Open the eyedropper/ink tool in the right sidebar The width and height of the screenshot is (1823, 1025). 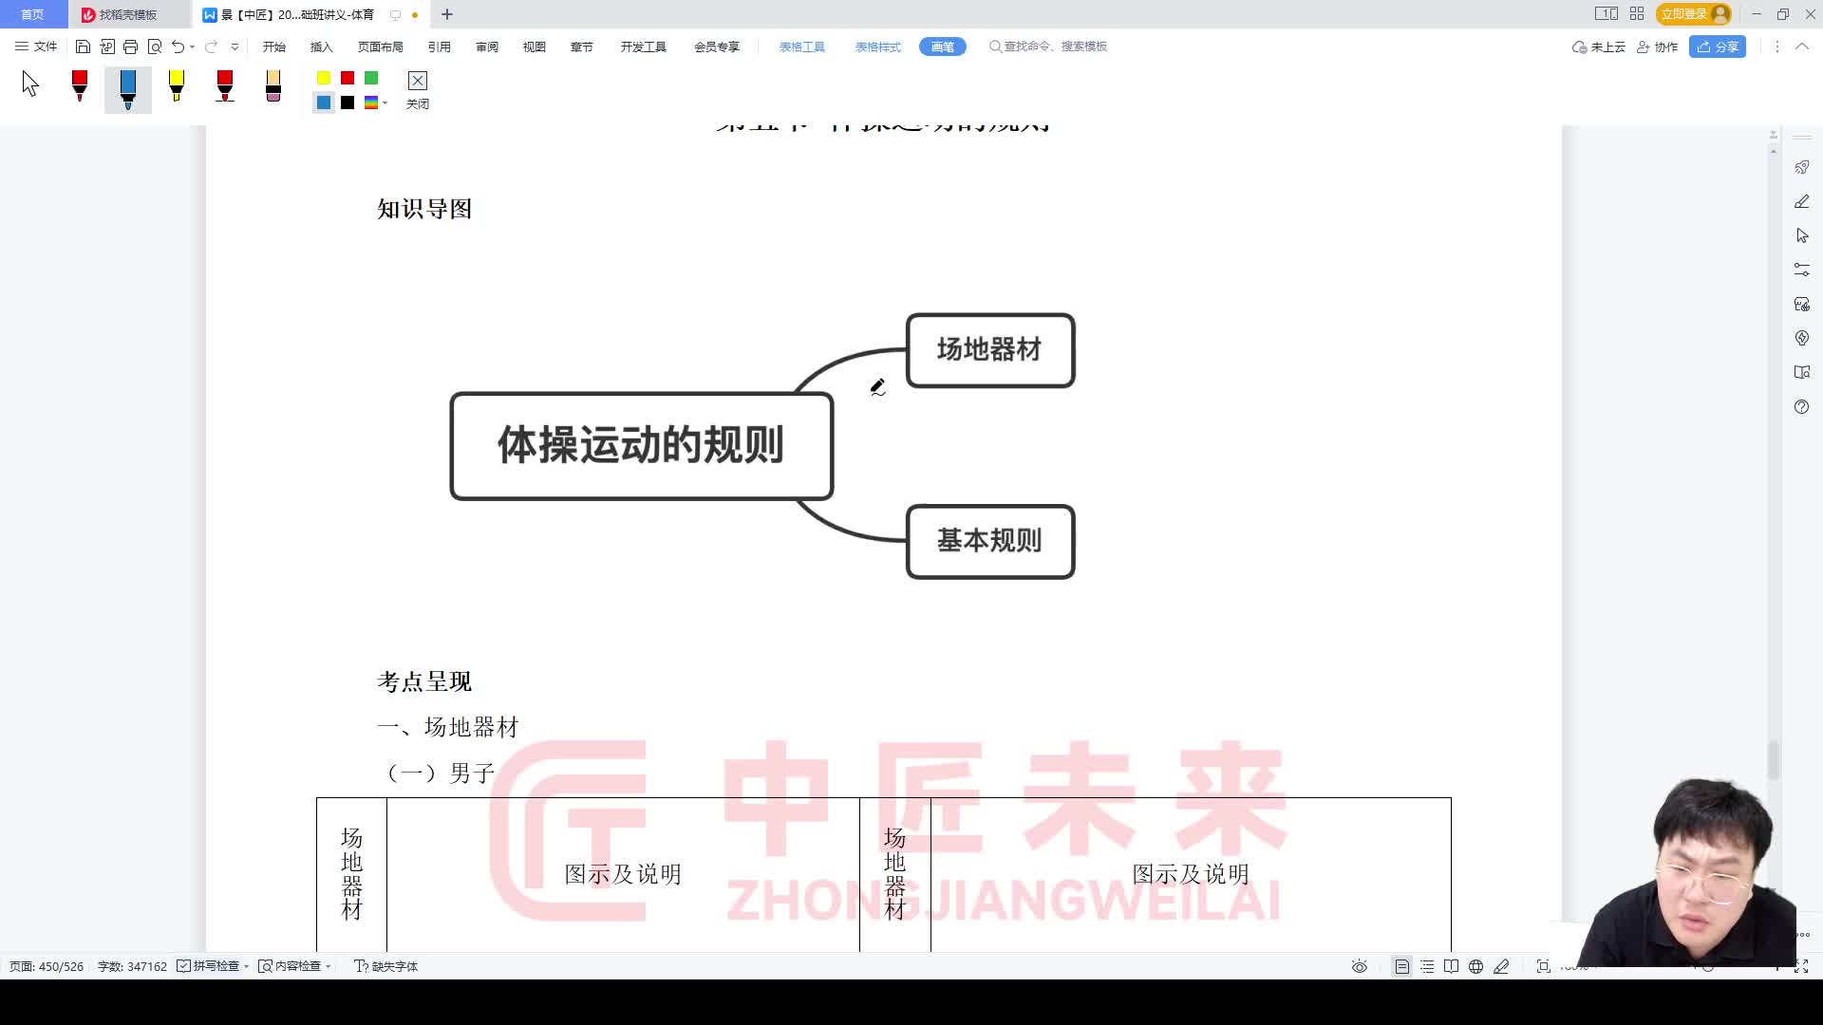coord(1802,201)
